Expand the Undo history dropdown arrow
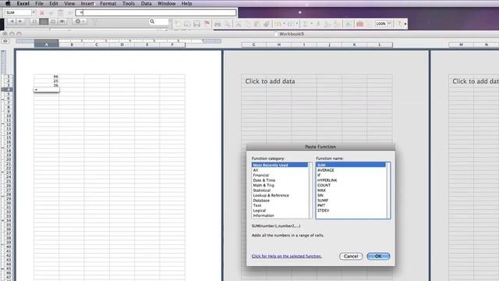The height and width of the screenshot is (281, 499). coord(284,23)
